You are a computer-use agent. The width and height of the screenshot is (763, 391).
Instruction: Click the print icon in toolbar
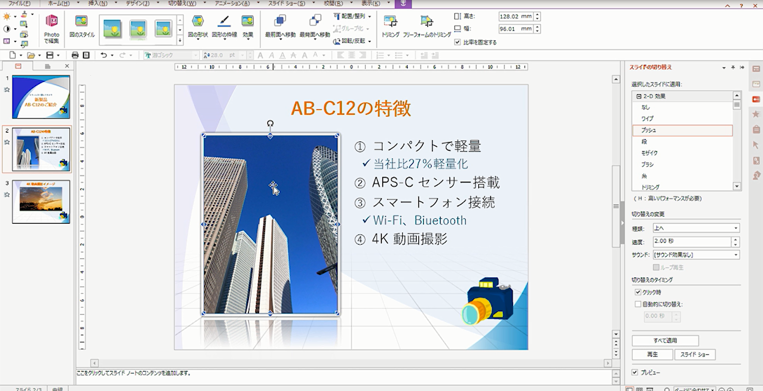(75, 55)
